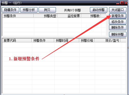Image resolution: width=129 pixels, height=95 pixels.
Task: Click the 监控股票 column header
Action: 69,16
